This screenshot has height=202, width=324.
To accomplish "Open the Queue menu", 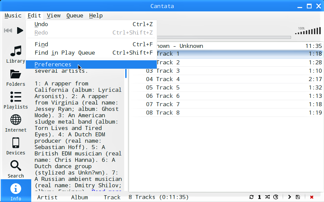I will point(75,16).
